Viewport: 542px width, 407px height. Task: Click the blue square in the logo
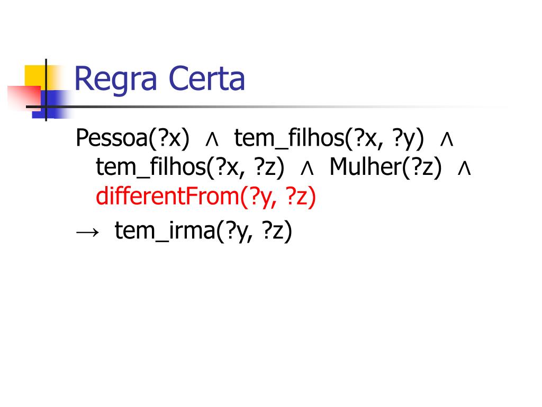(x=52, y=104)
